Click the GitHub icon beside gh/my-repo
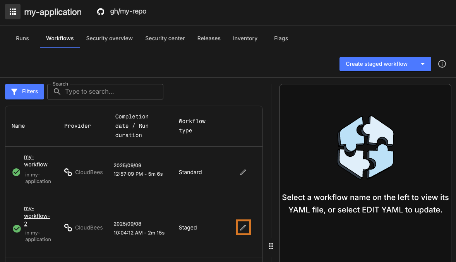This screenshot has width=456, height=262. [100, 12]
